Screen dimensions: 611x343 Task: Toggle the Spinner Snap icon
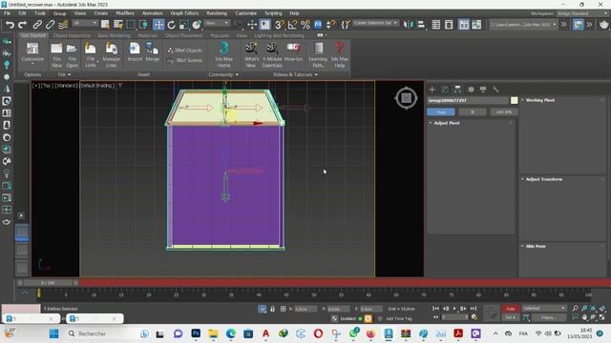(x=330, y=25)
